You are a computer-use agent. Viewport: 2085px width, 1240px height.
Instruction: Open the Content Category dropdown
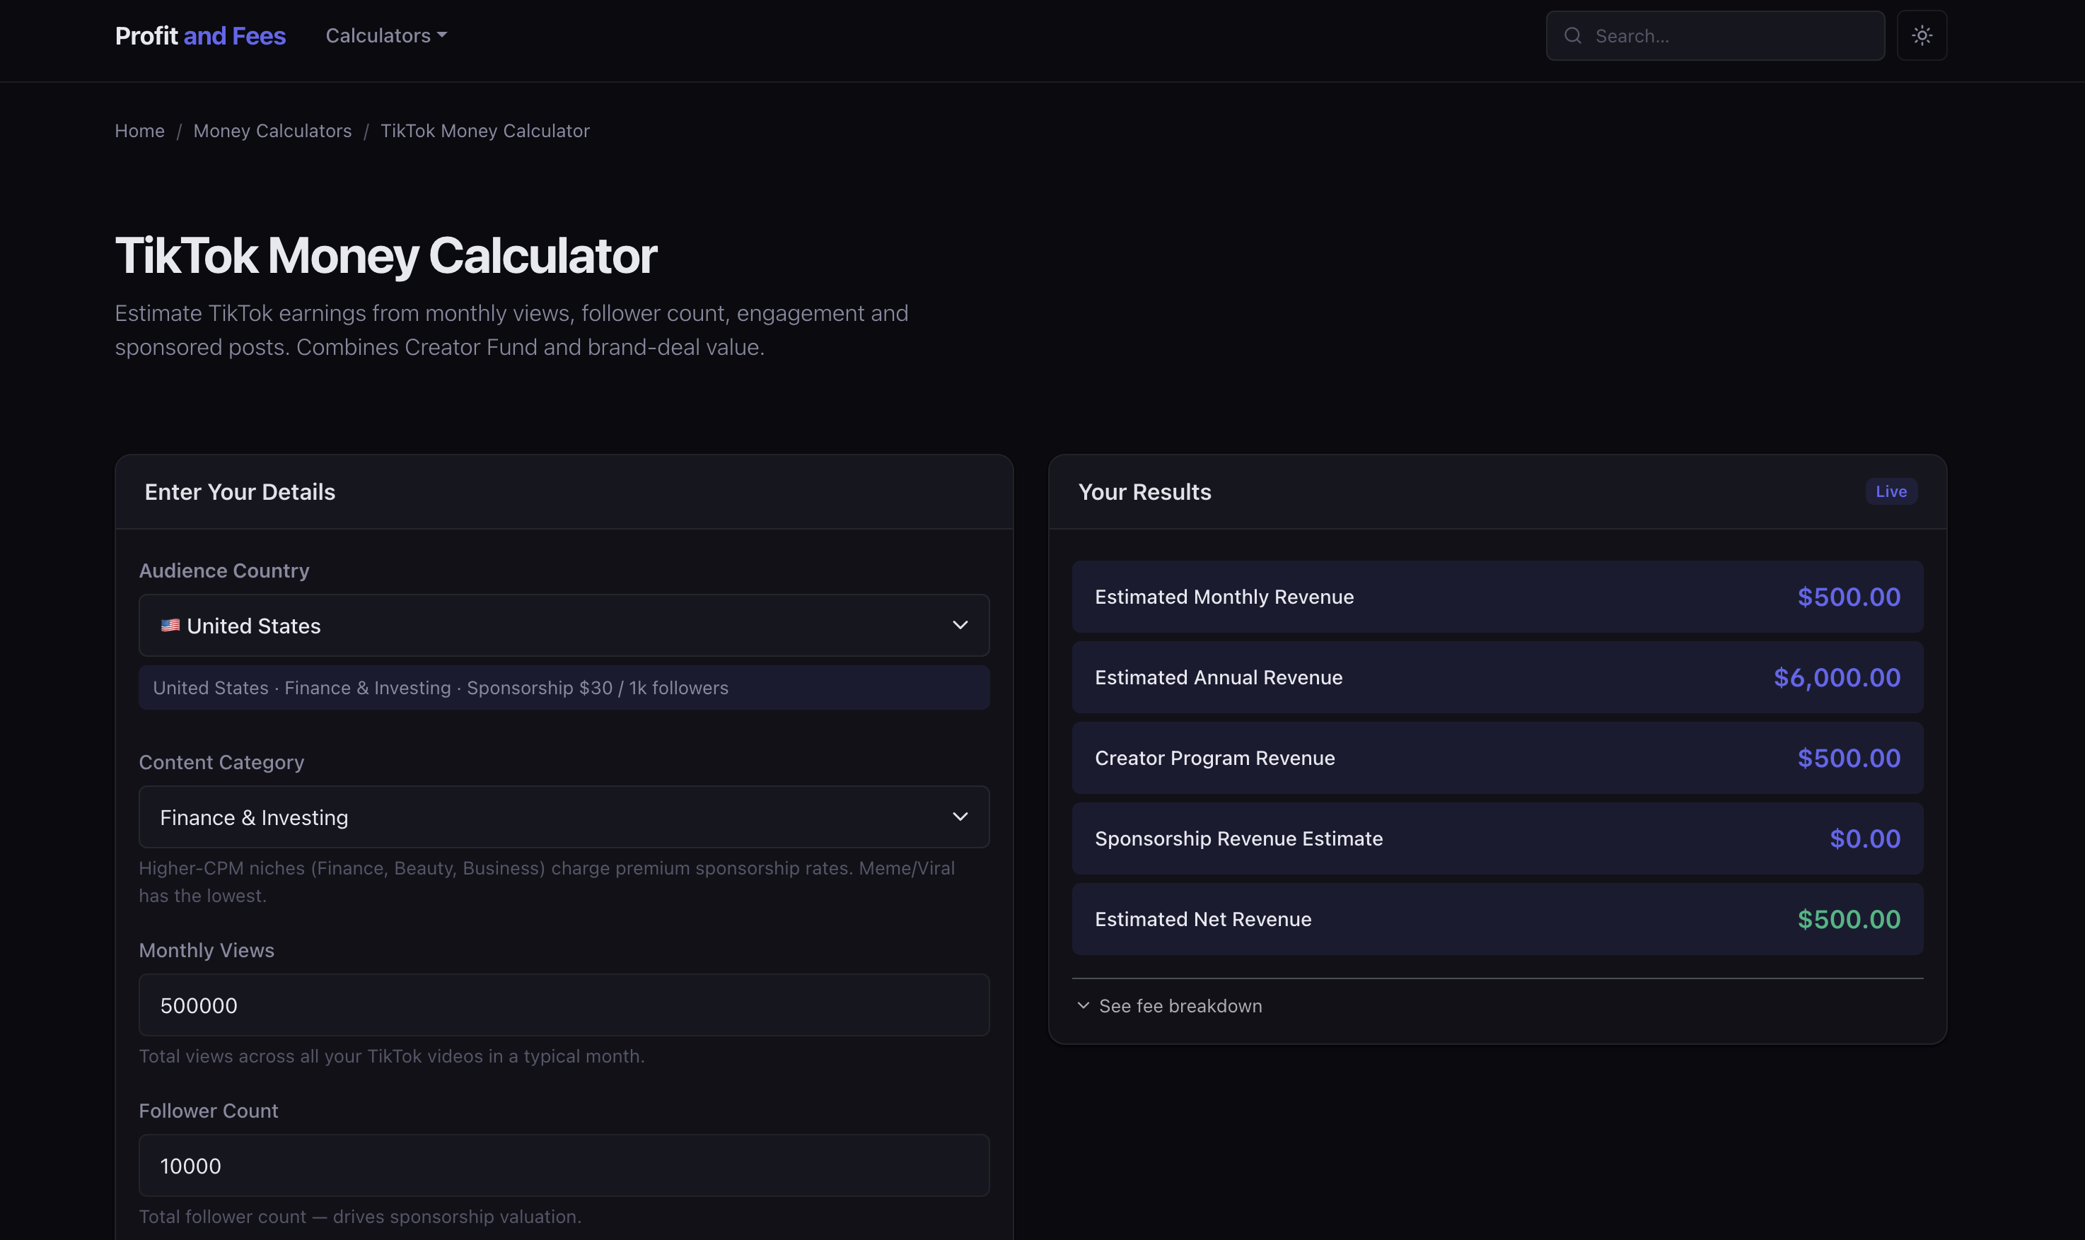[564, 817]
